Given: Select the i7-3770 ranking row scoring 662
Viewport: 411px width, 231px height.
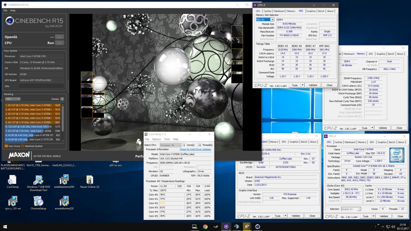Looking at the screenshot, I should coord(33,140).
